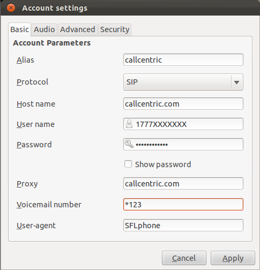Viewport: 260px width, 270px height.
Task: Close the Account settings window
Action: [11, 8]
